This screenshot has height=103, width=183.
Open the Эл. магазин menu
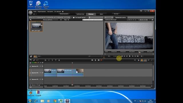58,11
